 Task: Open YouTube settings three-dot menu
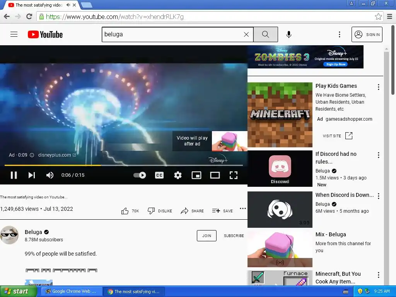(340, 34)
